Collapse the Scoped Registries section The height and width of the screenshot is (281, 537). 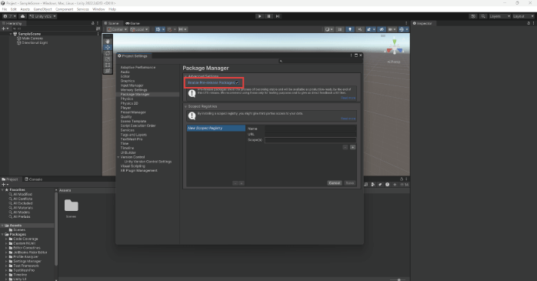(186, 106)
